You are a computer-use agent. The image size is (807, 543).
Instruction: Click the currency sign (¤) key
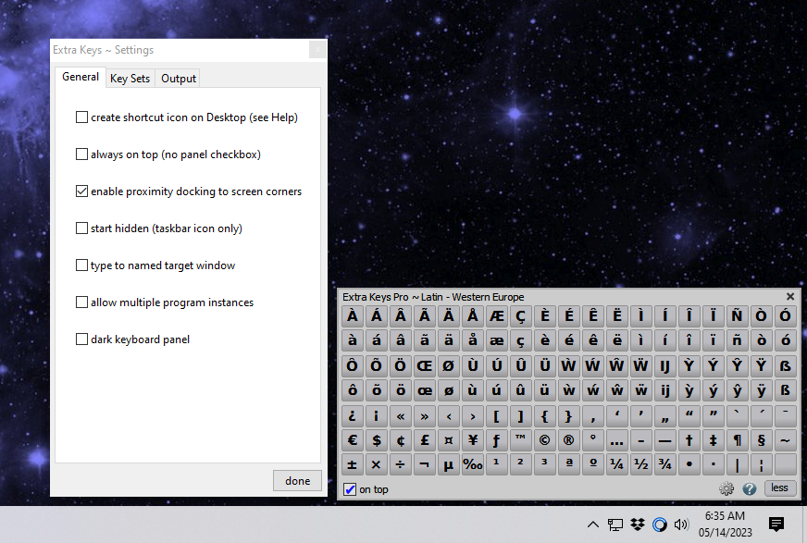[x=448, y=440]
